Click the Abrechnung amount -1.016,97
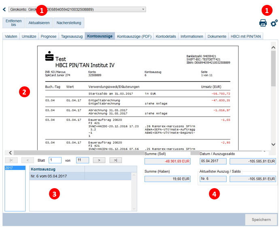Viewport: 279px width, 227px height. coord(222,110)
